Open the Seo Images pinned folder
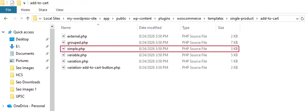 click(x=25, y=68)
